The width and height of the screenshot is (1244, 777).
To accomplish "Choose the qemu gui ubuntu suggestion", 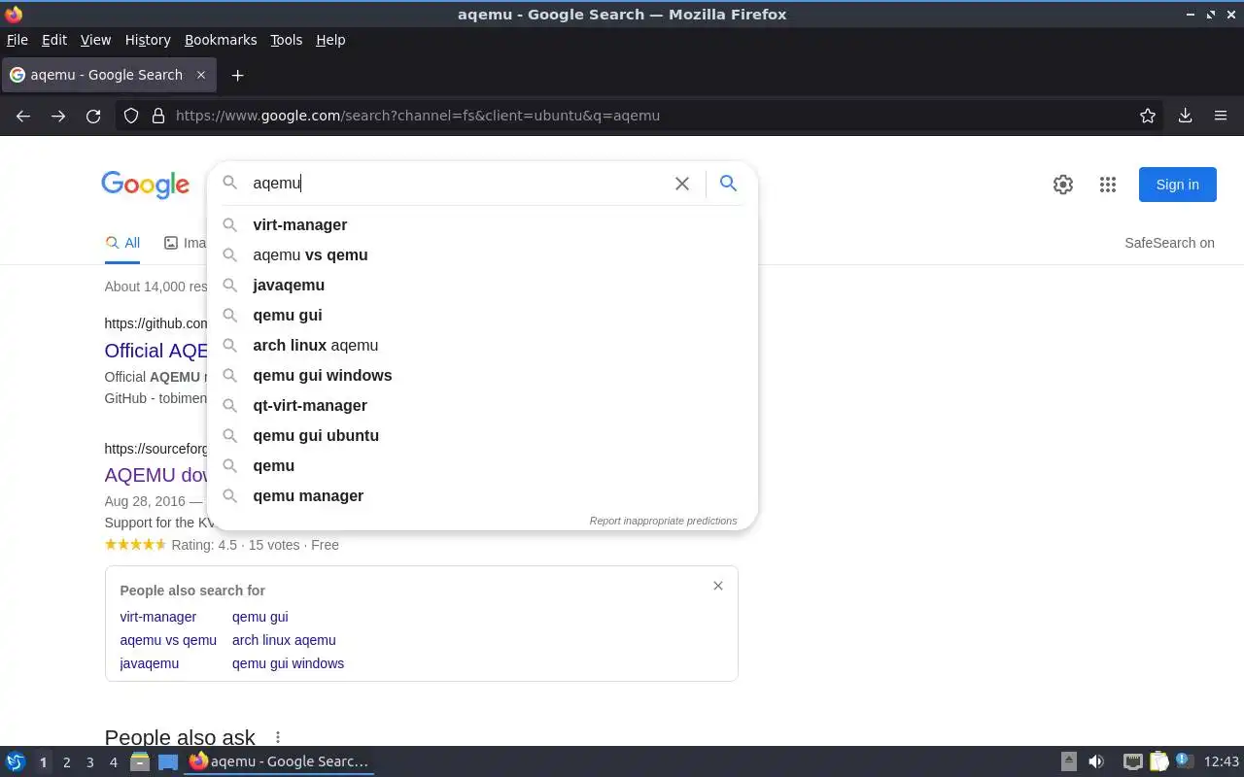I will click(482, 435).
